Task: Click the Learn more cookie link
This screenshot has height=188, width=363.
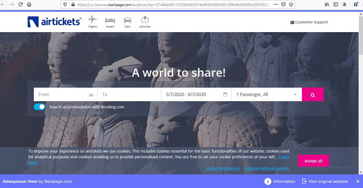Action: coord(284,157)
